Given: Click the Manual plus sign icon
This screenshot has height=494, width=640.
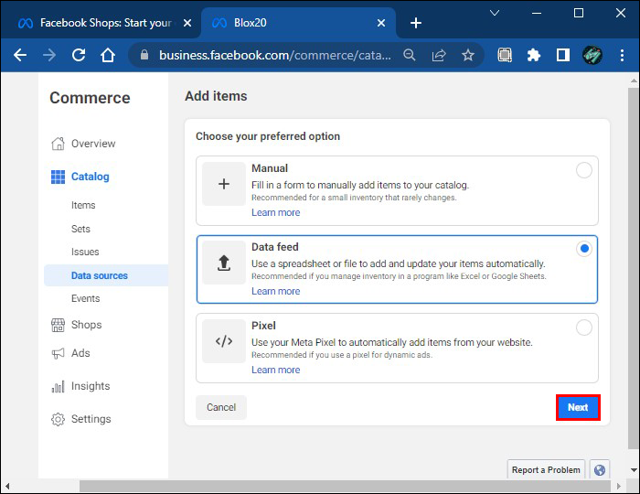Looking at the screenshot, I should (x=224, y=185).
